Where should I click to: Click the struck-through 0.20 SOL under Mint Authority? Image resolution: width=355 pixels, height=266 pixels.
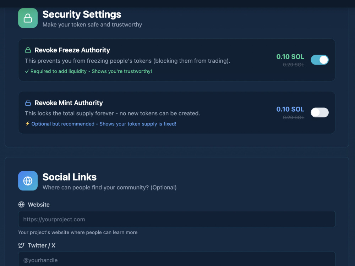point(294,117)
